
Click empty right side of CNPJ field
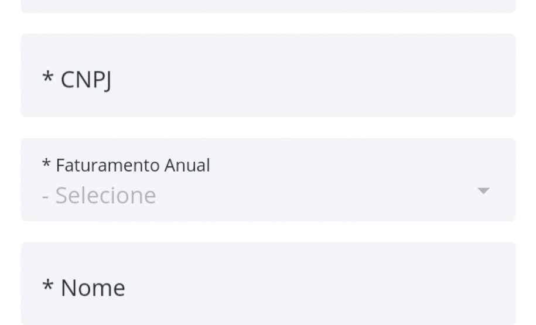point(410,76)
